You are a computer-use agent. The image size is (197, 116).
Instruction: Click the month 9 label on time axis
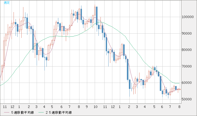[x=87, y=107]
